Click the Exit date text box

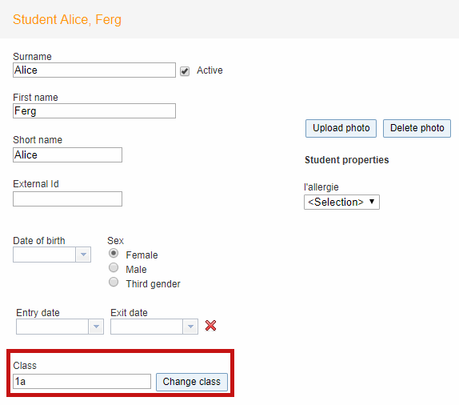[x=147, y=327]
